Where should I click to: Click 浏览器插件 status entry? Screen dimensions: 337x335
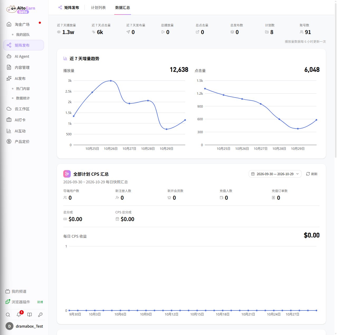click(24, 302)
